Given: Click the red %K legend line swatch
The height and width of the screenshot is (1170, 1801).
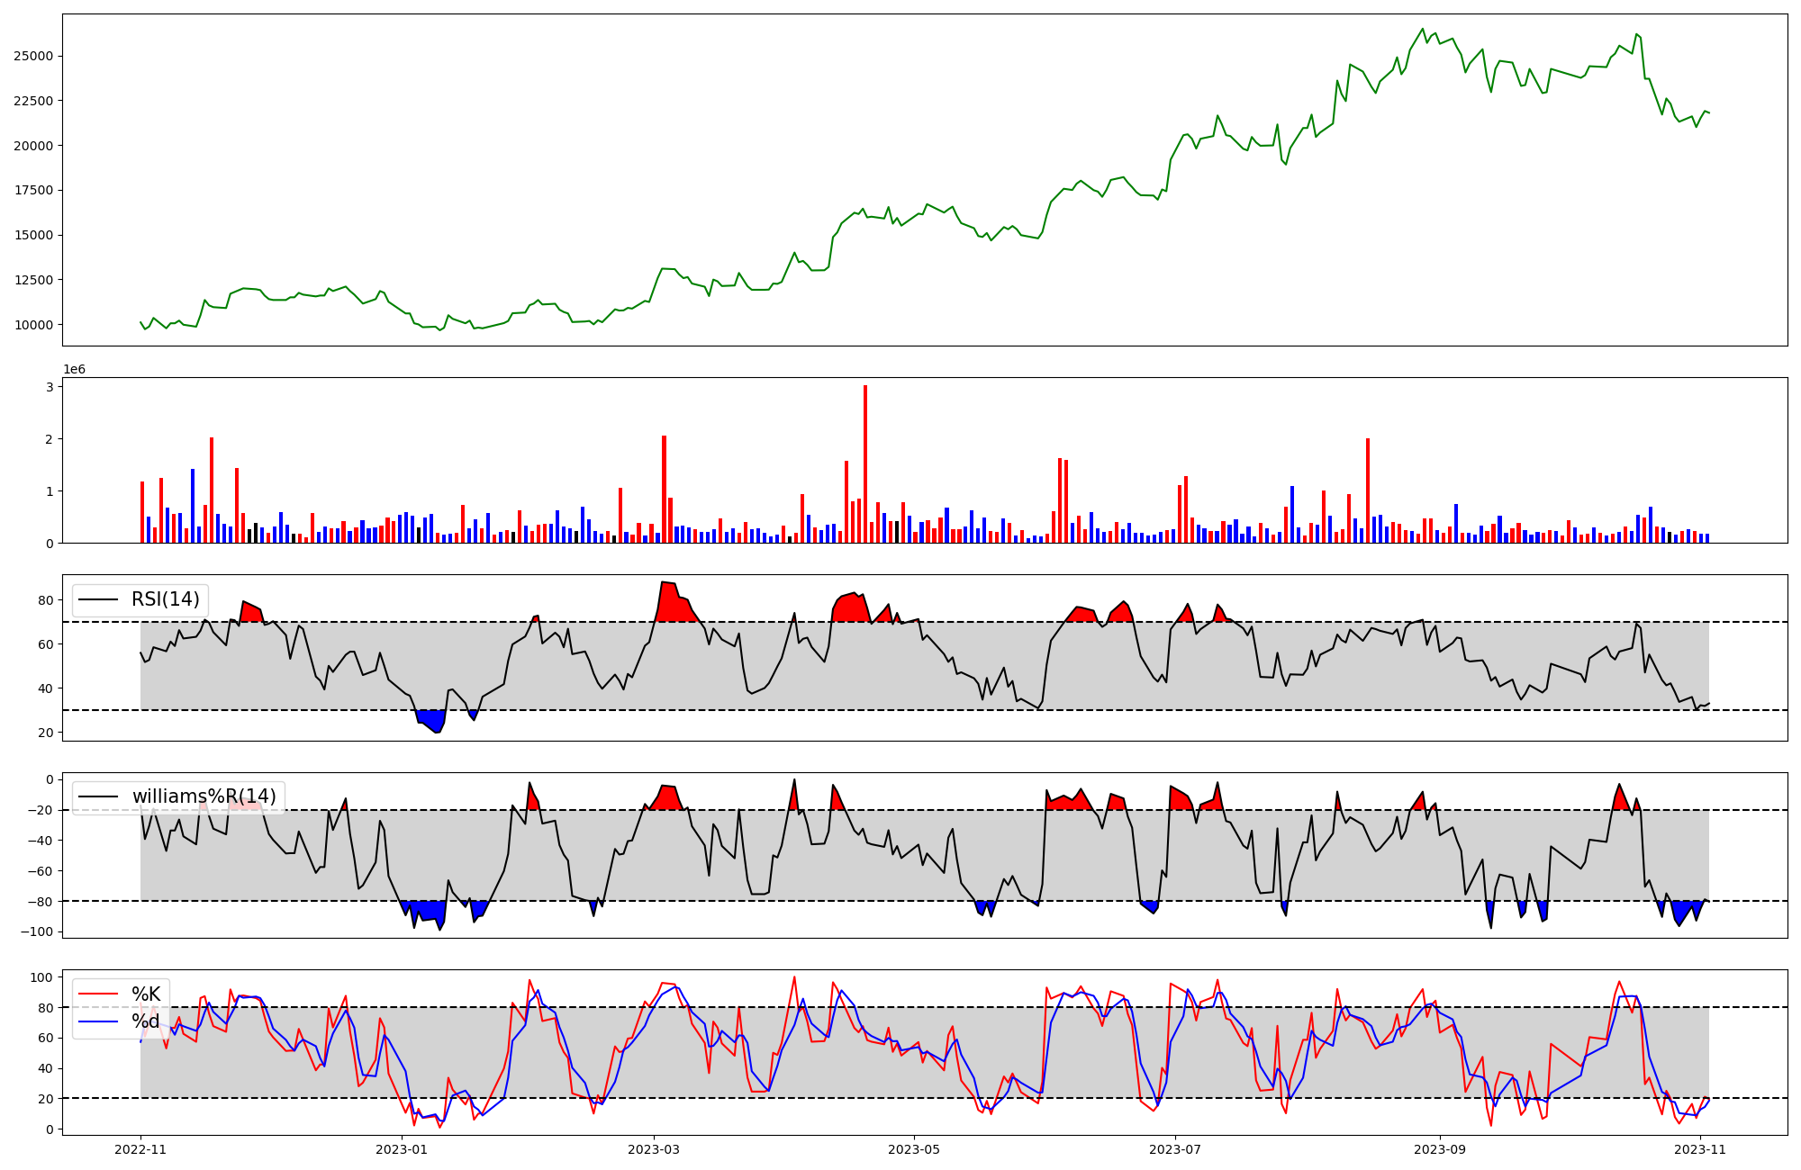Looking at the screenshot, I should pyautogui.click(x=99, y=994).
